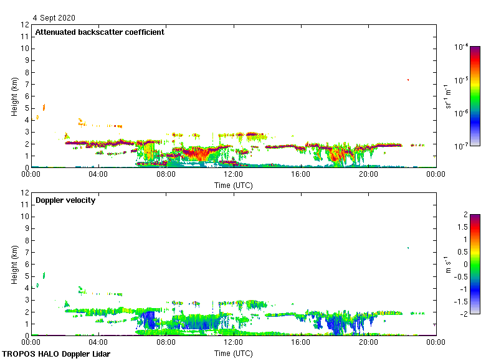Click the "Height (km)" label of the Doppler plot
The image size is (486, 361).
(x=15, y=265)
